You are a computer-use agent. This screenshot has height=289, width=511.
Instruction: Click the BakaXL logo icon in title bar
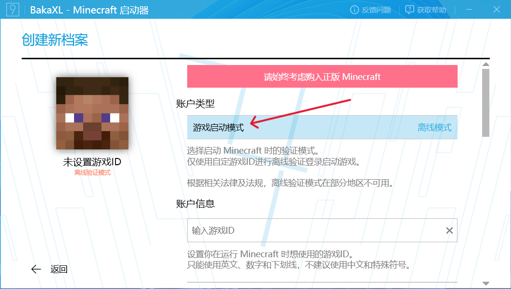(13, 10)
